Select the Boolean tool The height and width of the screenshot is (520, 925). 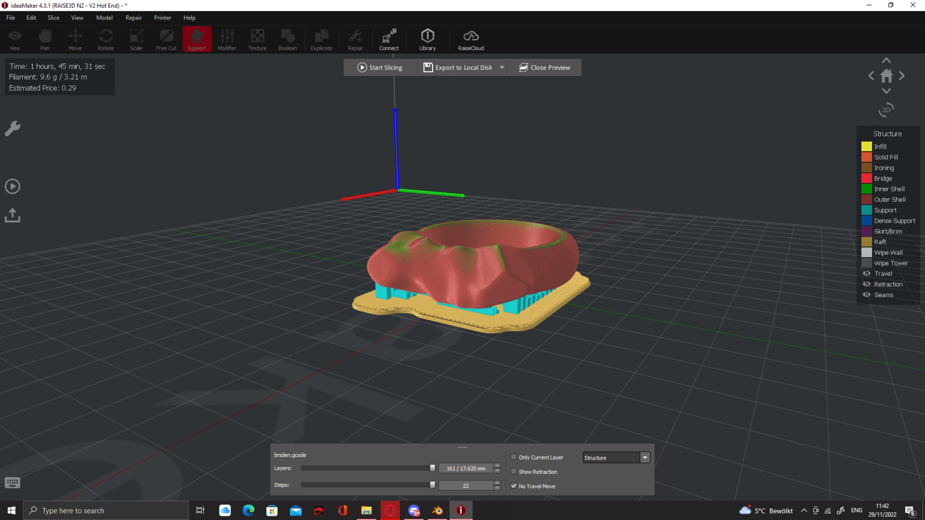pos(287,38)
